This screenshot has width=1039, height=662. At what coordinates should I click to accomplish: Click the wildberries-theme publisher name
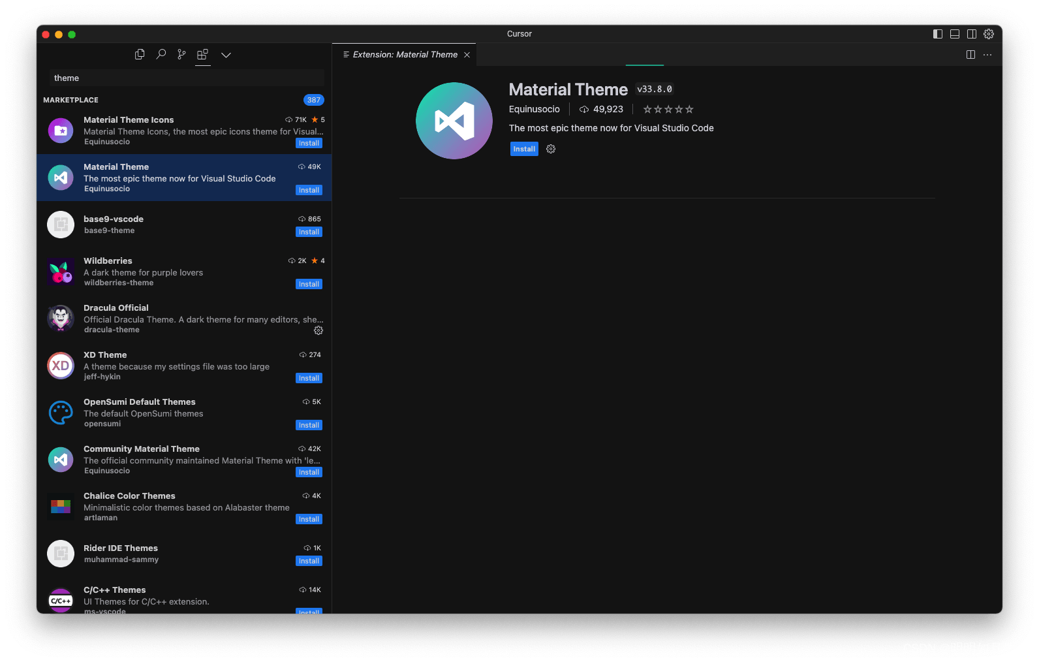(119, 283)
